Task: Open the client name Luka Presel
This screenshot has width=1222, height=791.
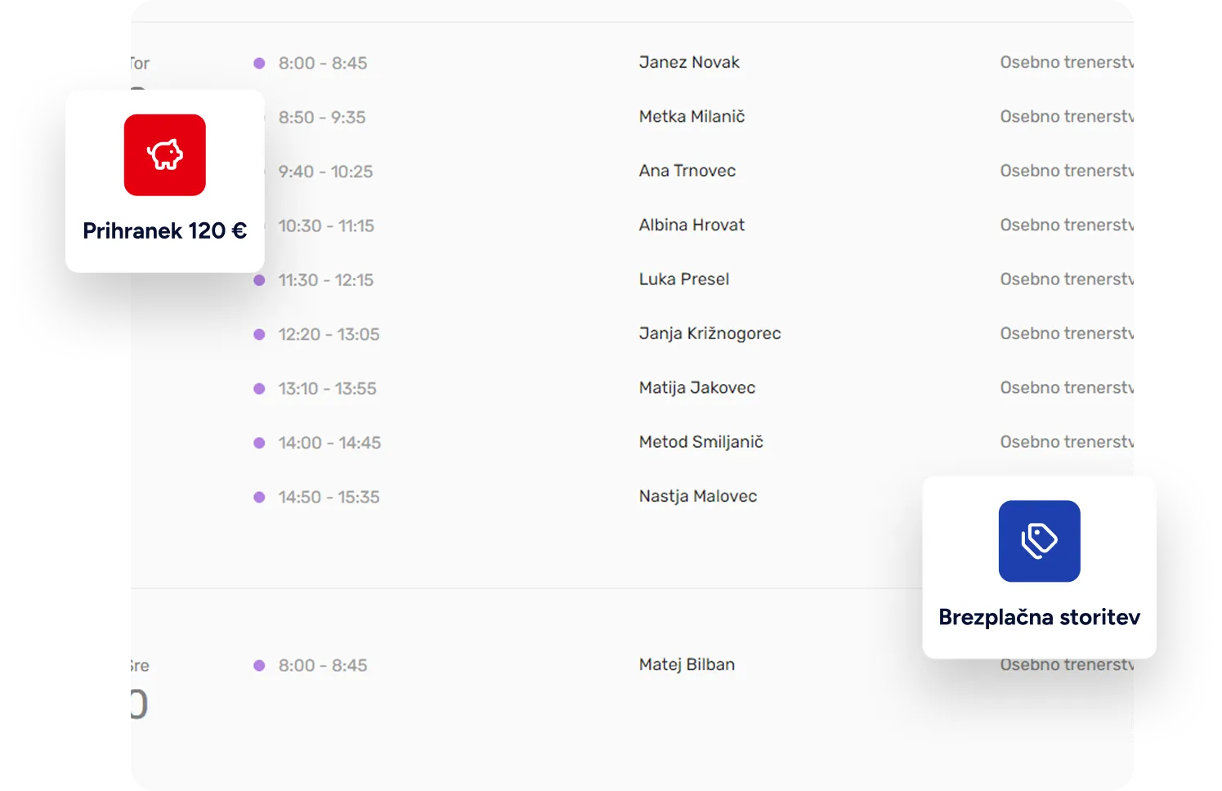Action: click(x=684, y=279)
